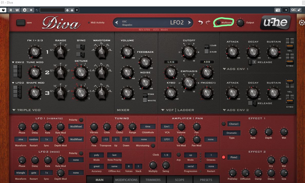Click the mixer NOISE knob
The height and width of the screenshot is (183, 305).
[x=145, y=83]
